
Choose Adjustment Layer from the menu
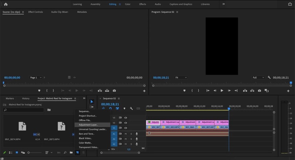pos(92,125)
